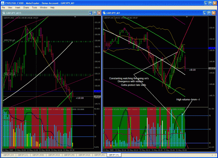Select the "Constanting watching the going on's" label

click(129, 78)
